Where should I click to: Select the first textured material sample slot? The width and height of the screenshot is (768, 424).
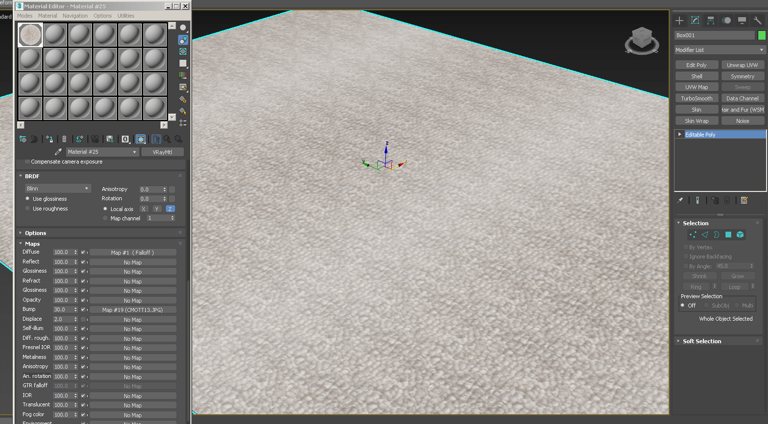pos(30,35)
